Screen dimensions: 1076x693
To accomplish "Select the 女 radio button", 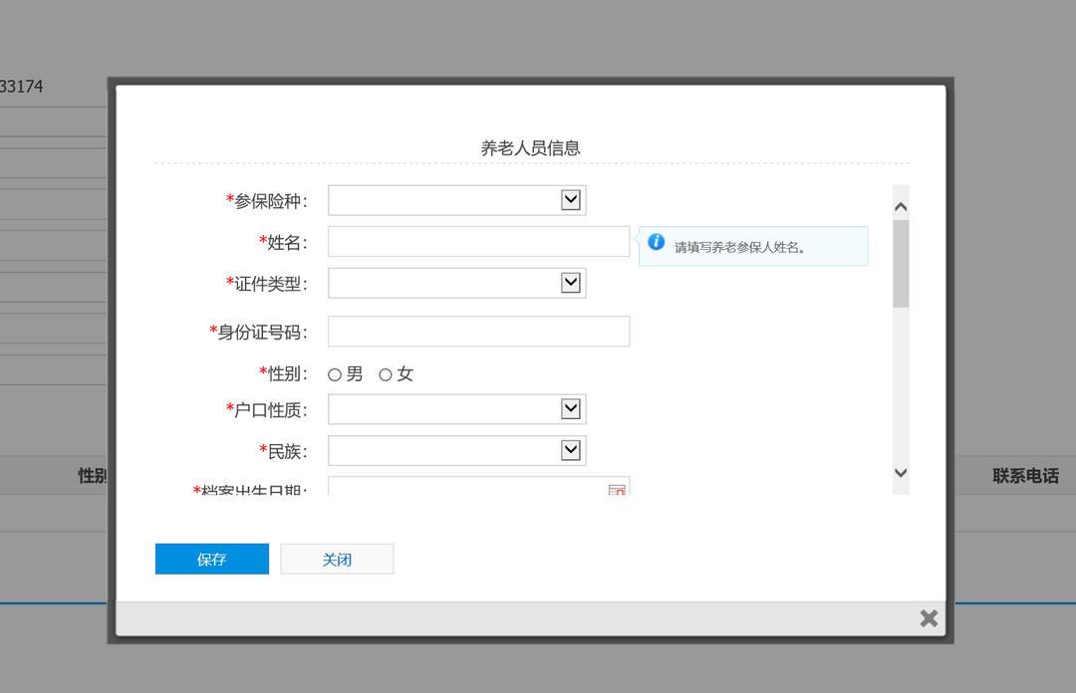I will tap(386, 374).
